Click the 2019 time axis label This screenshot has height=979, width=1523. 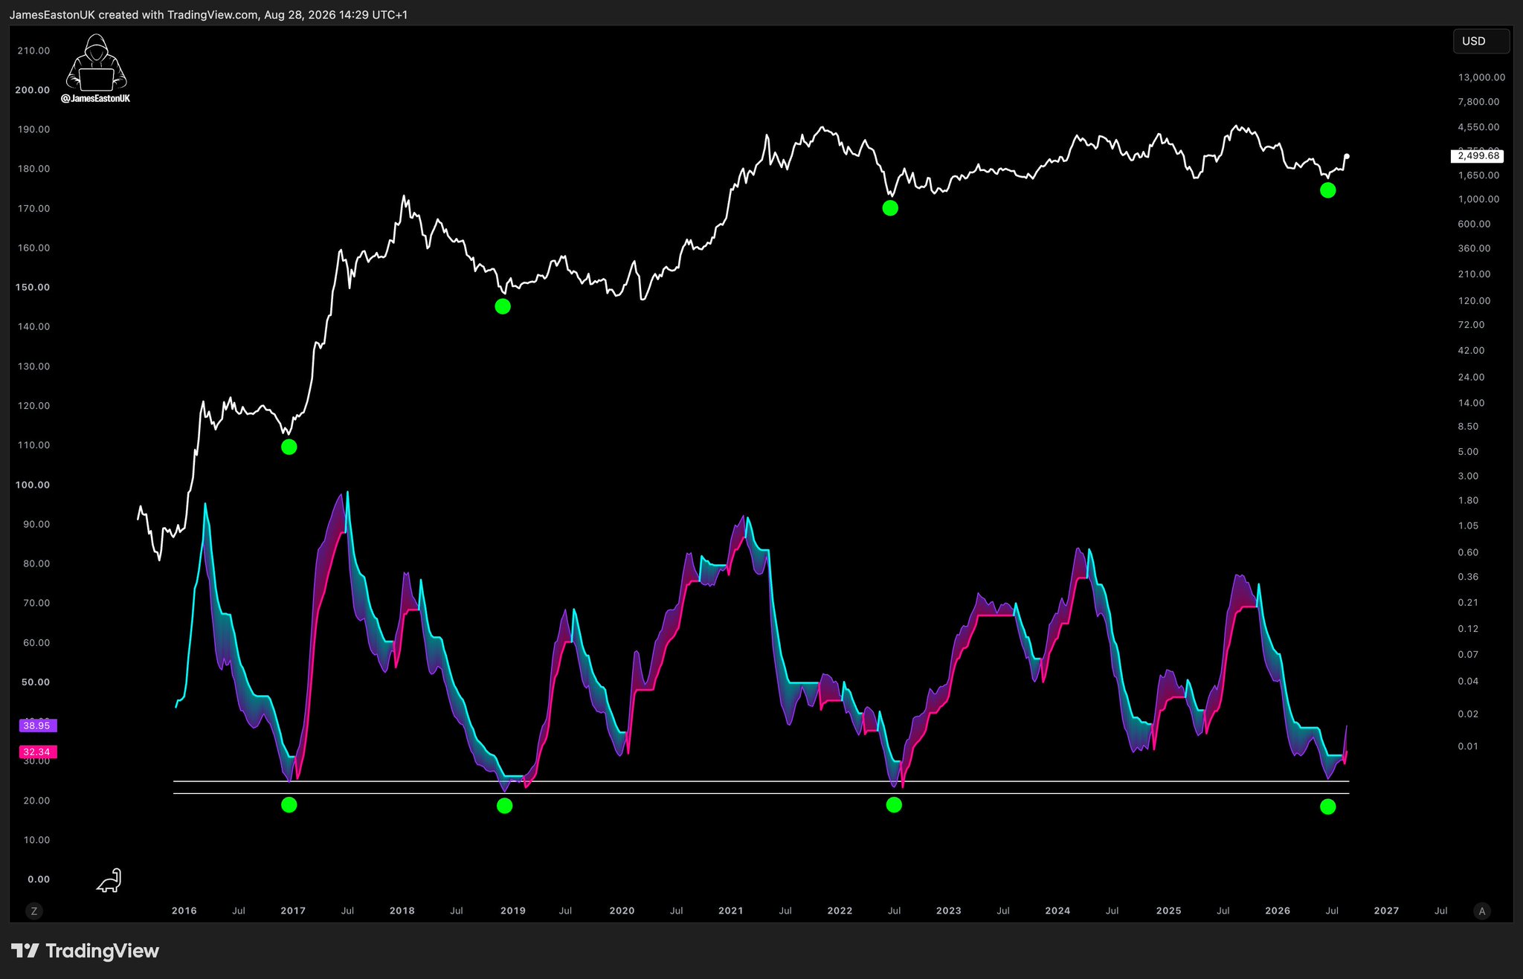coord(513,911)
